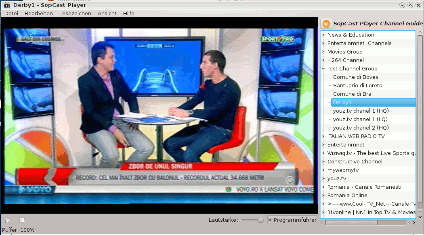Expand Romania - Canale Romanesti group
Image resolution: width=424 pixels, height=235 pixels.
tap(323, 187)
